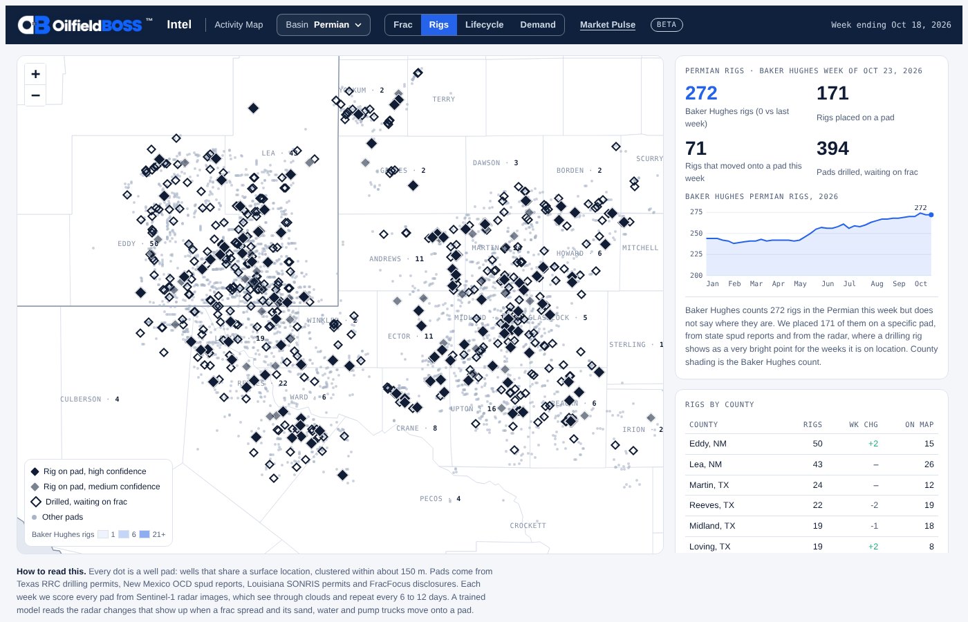Sort by the ON MAP column header

[920, 425]
